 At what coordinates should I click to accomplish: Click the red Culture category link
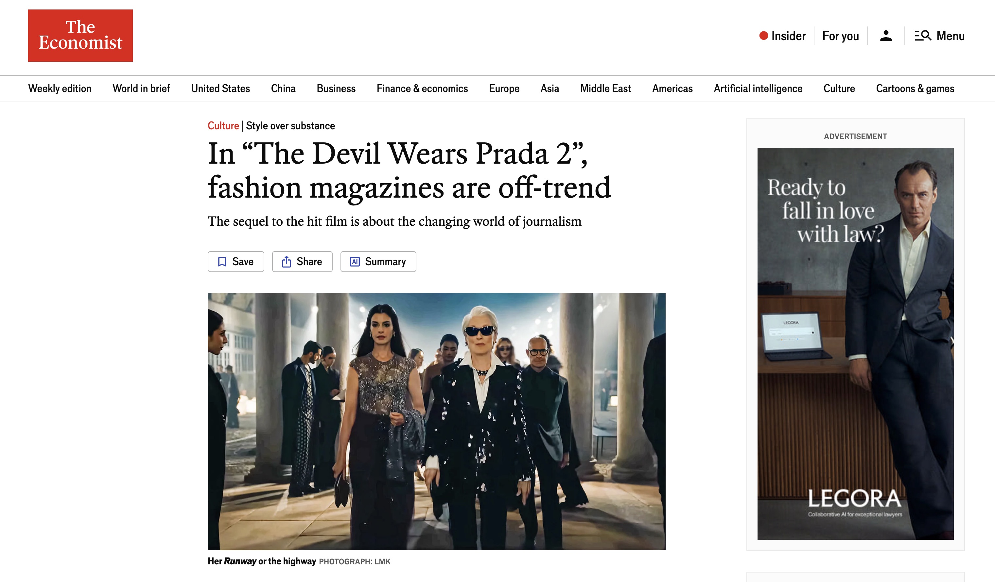(x=223, y=126)
